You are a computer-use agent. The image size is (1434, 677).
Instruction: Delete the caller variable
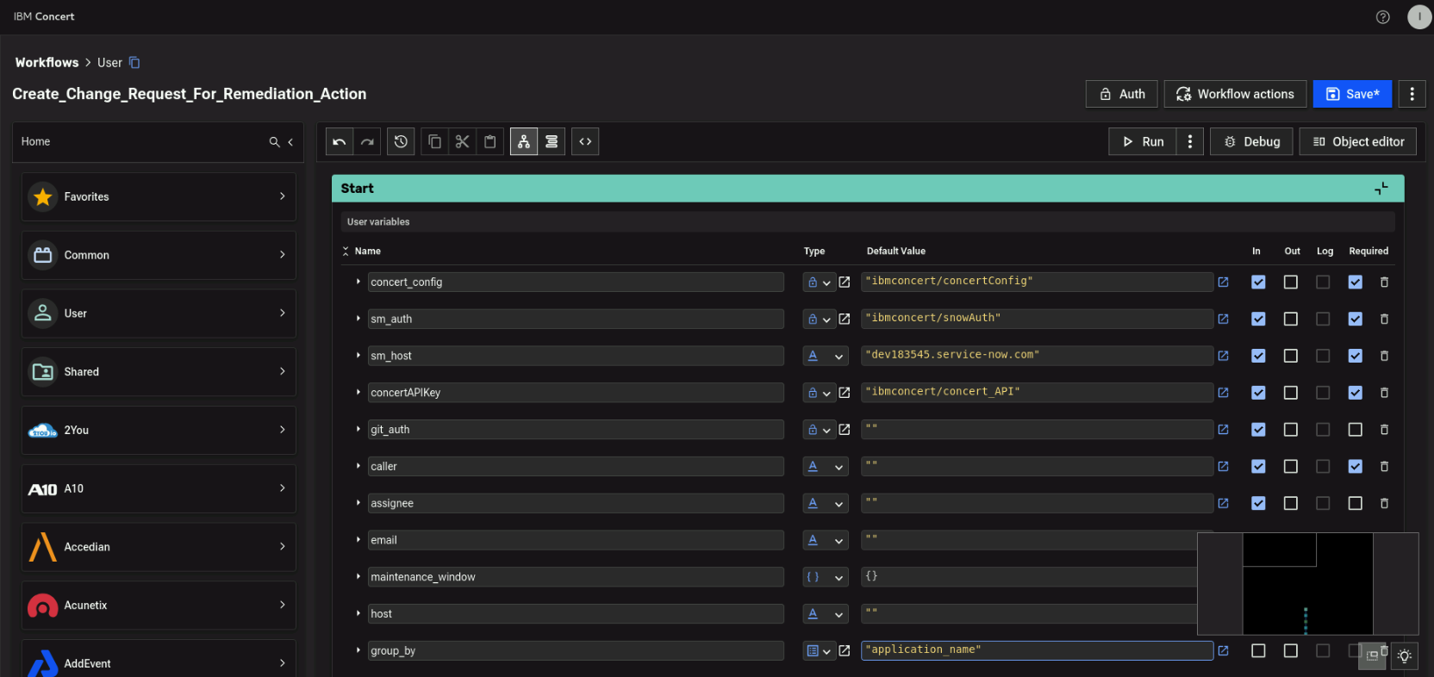click(x=1385, y=466)
